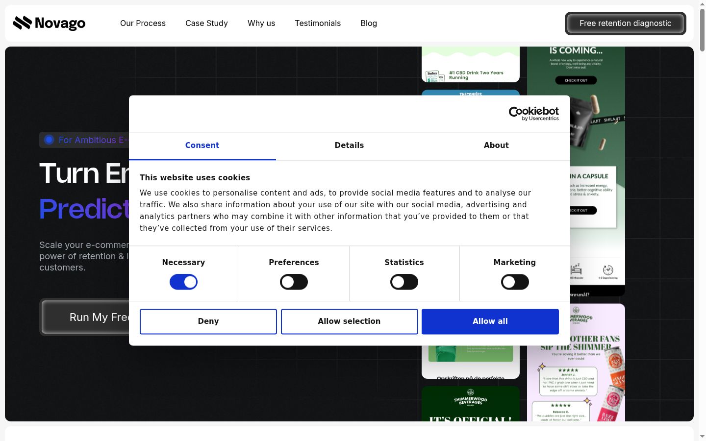The height and width of the screenshot is (441, 706).
Task: Open Our Process menu item
Action: click(x=143, y=23)
